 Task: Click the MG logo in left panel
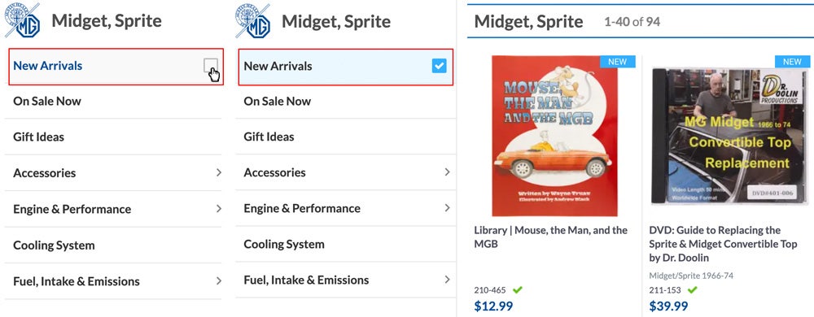coord(22,20)
